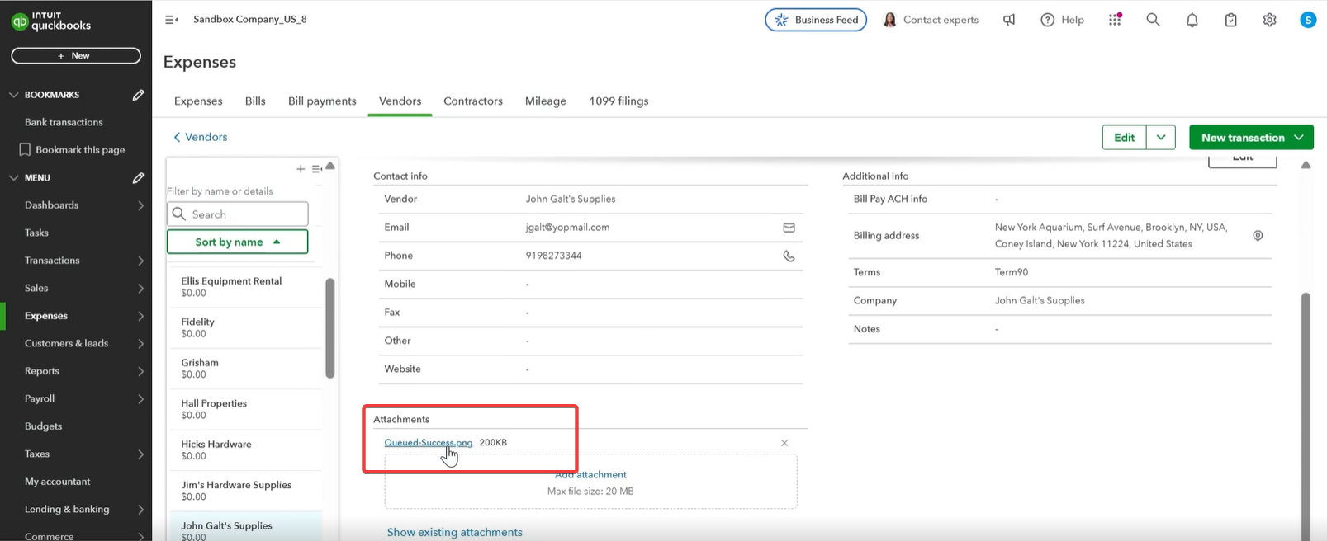Click the vendor Search field
The height and width of the screenshot is (541, 1327).
pyautogui.click(x=237, y=214)
